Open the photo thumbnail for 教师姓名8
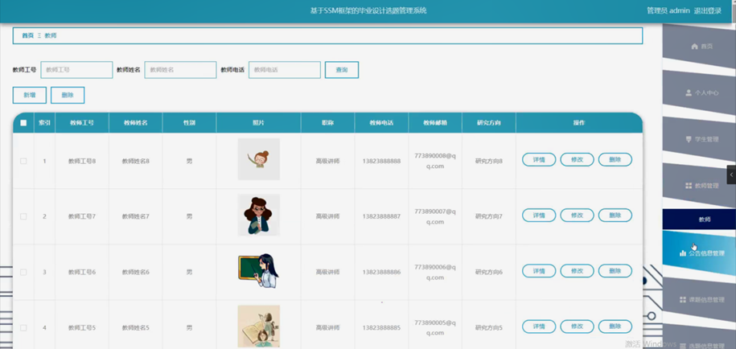The width and height of the screenshot is (736, 349). coord(259,159)
